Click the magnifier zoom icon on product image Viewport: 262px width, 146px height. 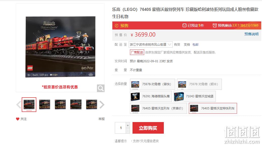click(x=101, y=88)
